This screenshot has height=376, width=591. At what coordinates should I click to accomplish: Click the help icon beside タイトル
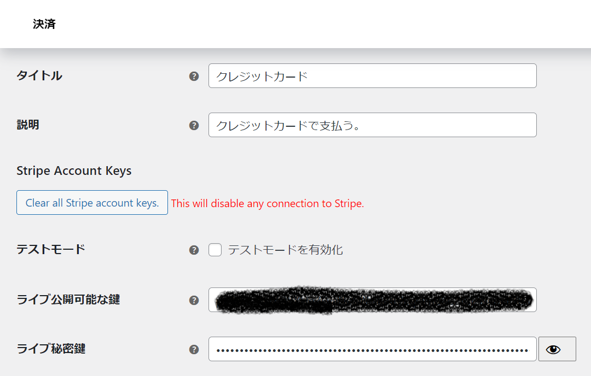[194, 77]
